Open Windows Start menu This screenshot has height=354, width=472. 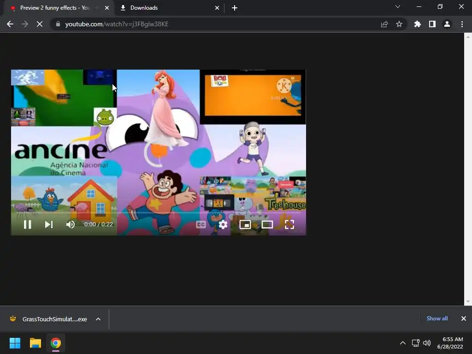(x=15, y=343)
